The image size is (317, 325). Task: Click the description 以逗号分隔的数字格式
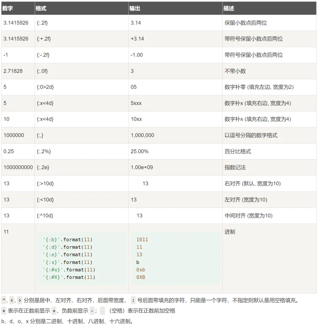251,135
